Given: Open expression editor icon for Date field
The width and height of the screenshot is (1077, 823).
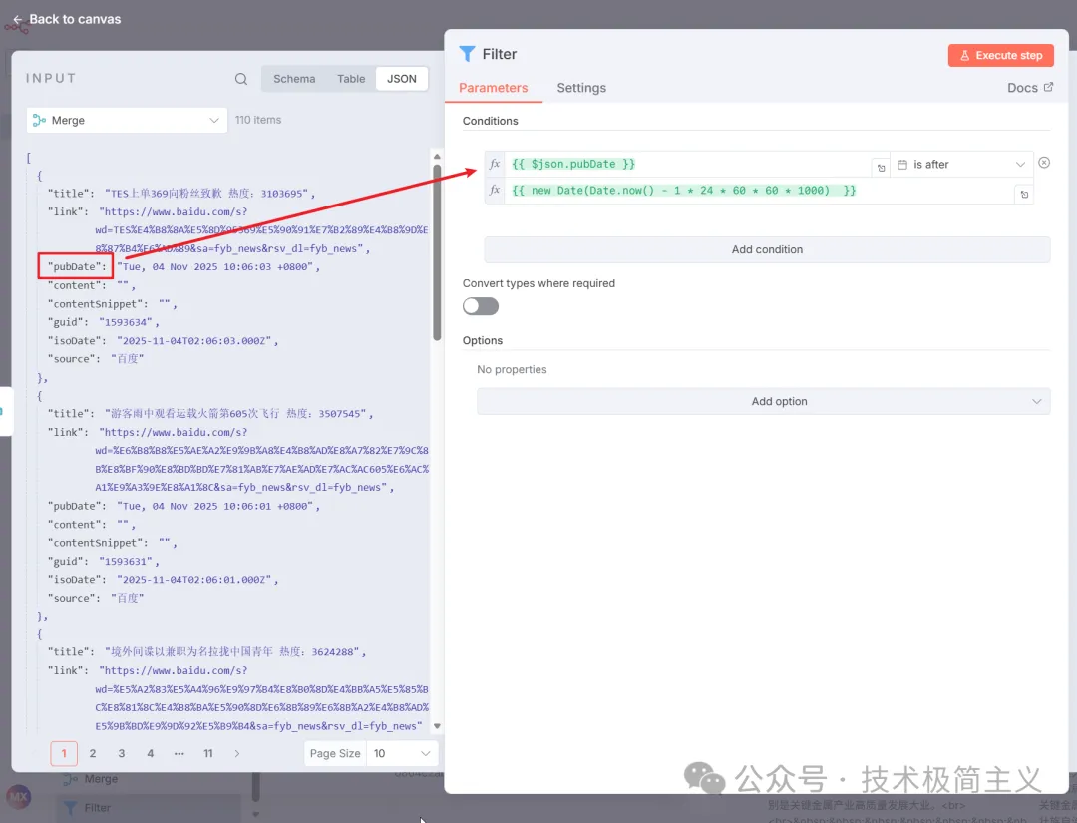Looking at the screenshot, I should pyautogui.click(x=1024, y=195).
